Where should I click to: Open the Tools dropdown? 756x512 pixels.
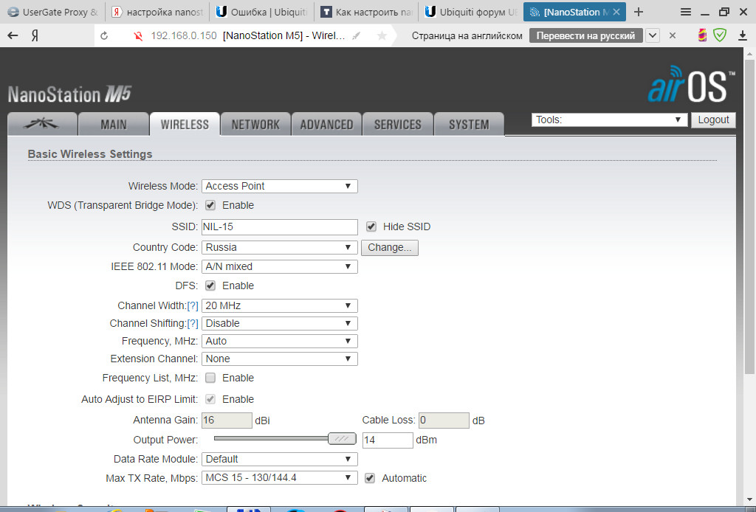[609, 120]
